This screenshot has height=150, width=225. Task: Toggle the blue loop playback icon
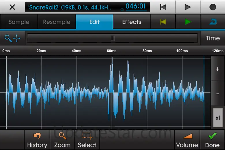click(213, 22)
